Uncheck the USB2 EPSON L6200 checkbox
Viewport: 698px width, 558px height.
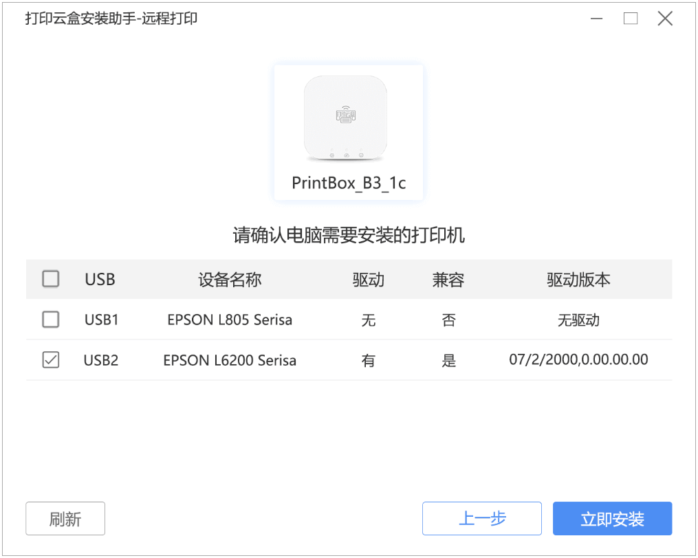coord(51,360)
